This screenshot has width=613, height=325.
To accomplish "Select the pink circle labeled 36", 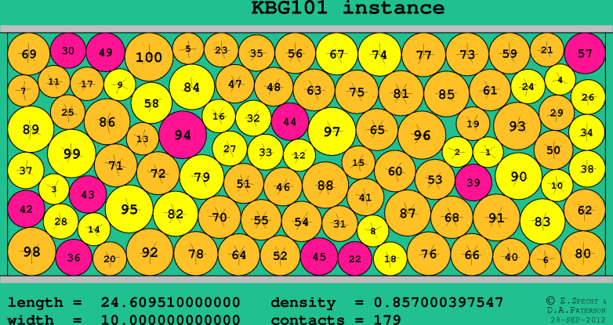I will (74, 258).
